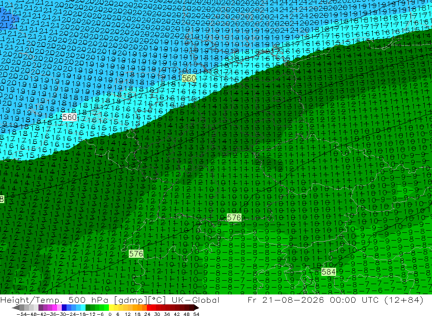432x316 pixels.
Task: Click the '[°C]' unit text
Action: 157,300
